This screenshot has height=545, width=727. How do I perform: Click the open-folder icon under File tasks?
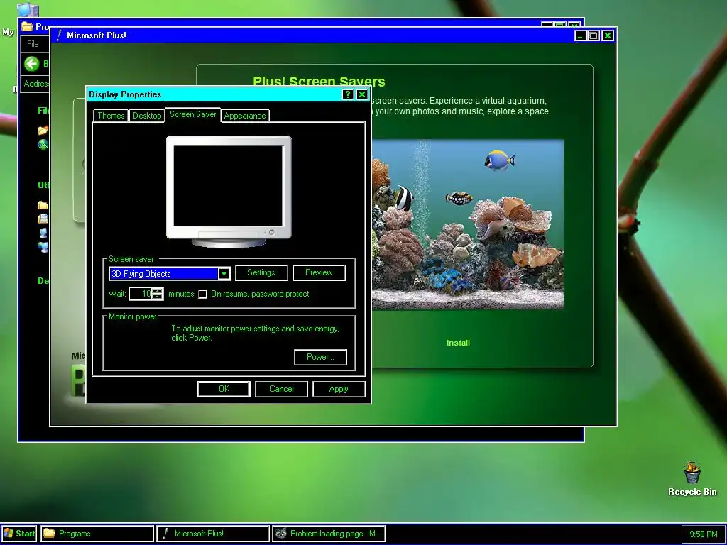coord(43,131)
